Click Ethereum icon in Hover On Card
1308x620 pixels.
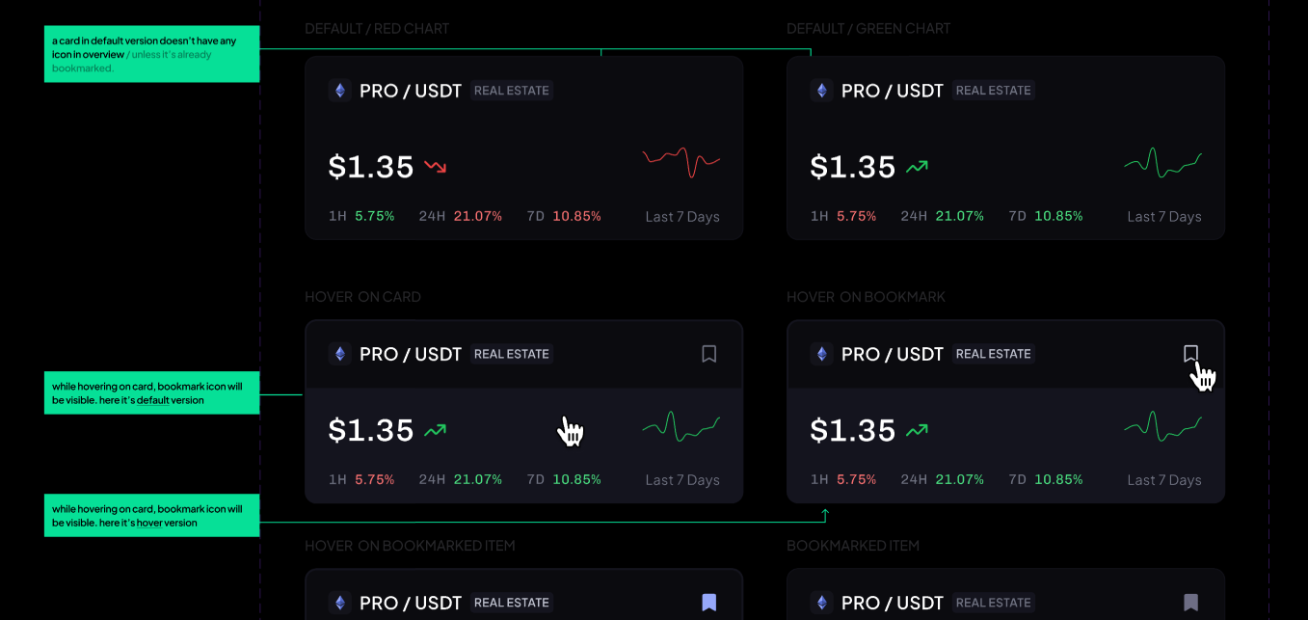tap(339, 354)
